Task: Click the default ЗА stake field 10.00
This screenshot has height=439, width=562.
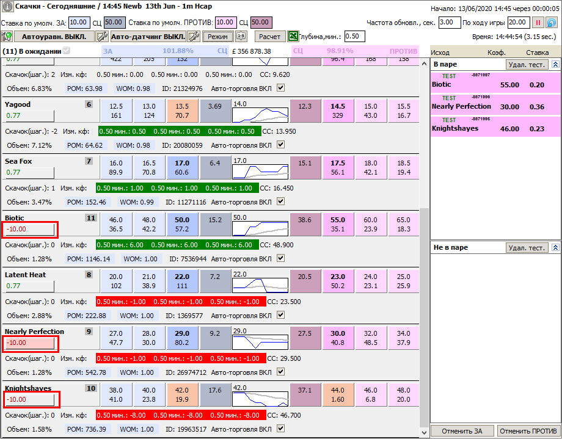Action: 79,23
